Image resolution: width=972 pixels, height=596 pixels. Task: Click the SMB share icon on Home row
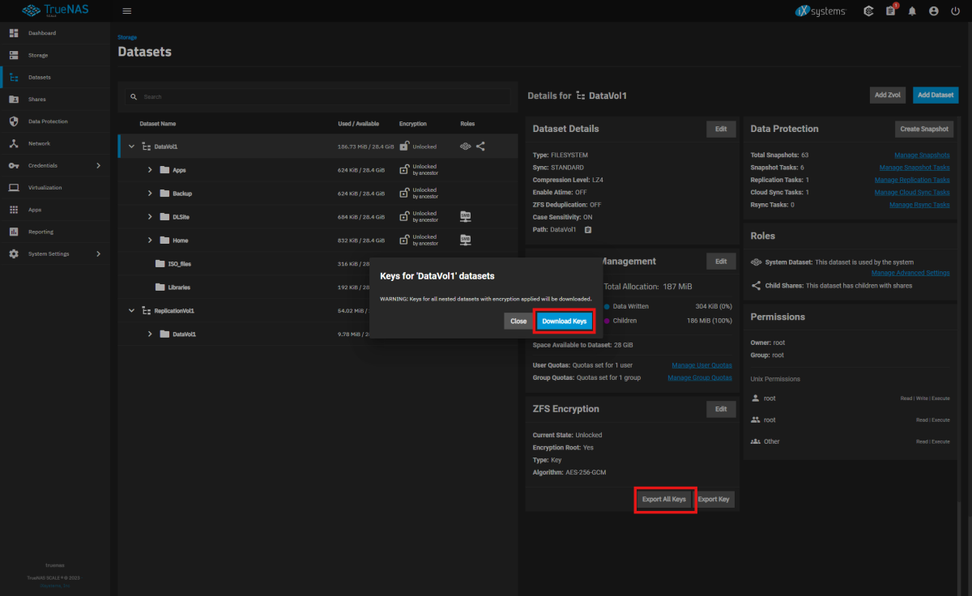tap(466, 240)
